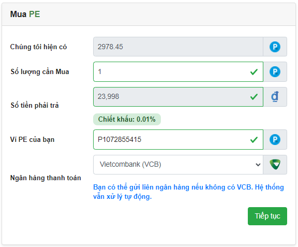Click the 2978.45 available balance field
Image resolution: width=298 pixels, height=247 pixels.
pos(178,47)
